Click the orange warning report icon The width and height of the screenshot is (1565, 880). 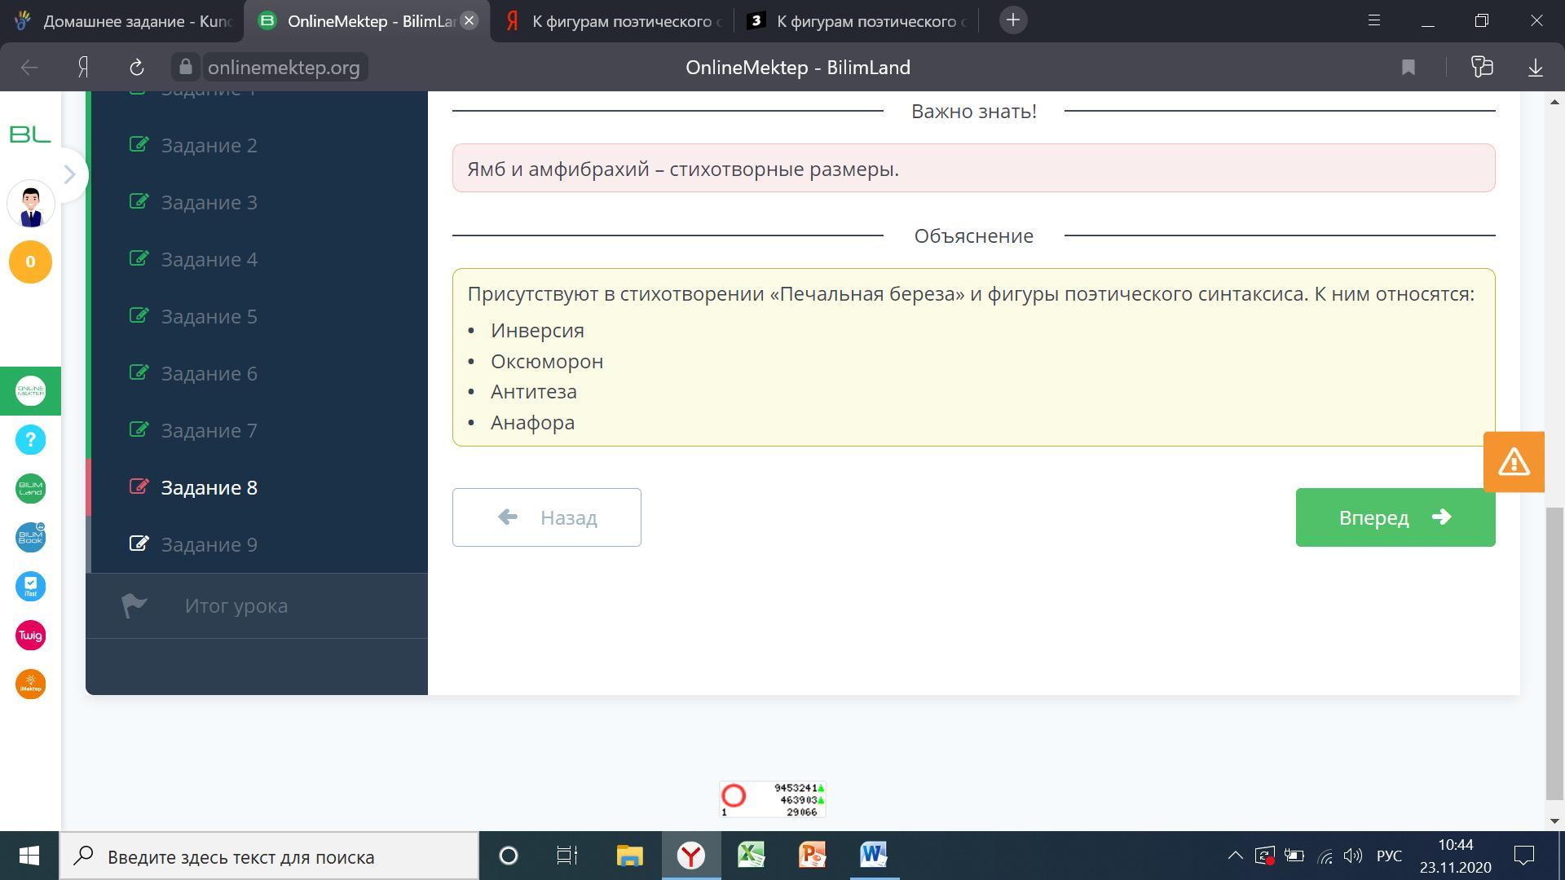[1514, 462]
